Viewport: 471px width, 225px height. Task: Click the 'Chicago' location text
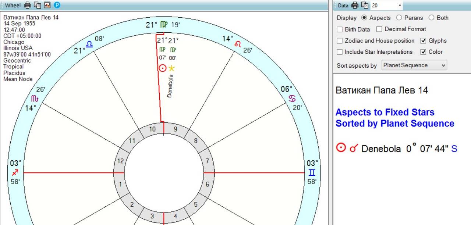pyautogui.click(x=14, y=42)
